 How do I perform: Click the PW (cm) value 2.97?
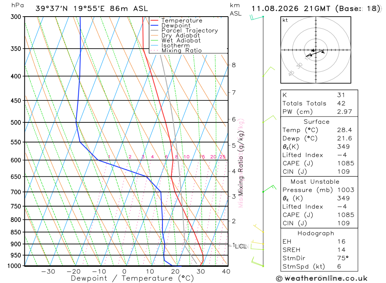tap(344, 112)
